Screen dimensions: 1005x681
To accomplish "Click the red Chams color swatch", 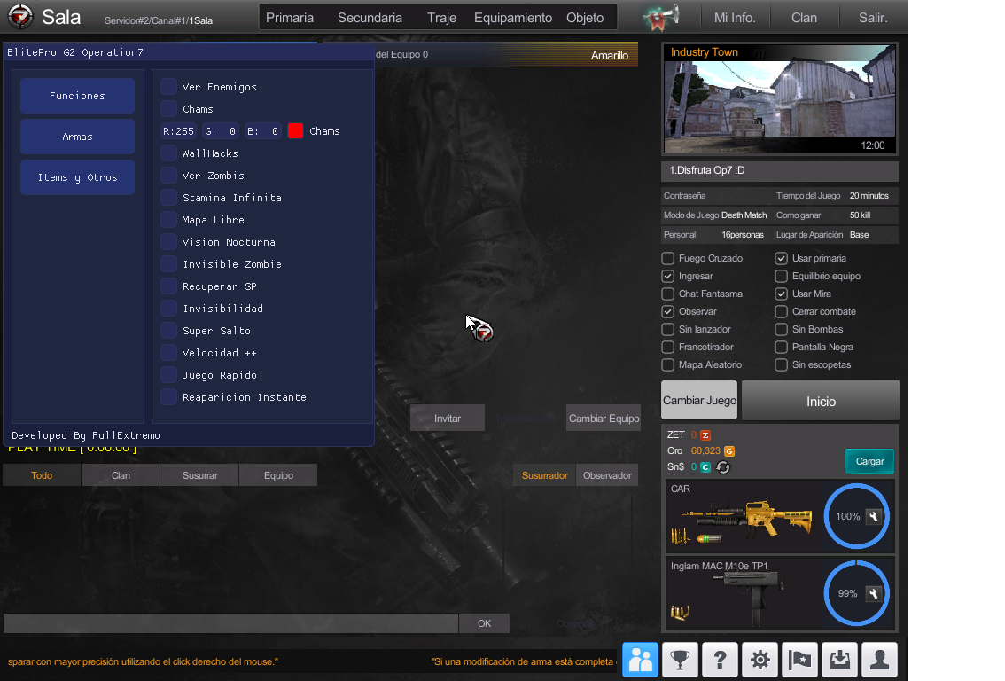I will pyautogui.click(x=296, y=131).
